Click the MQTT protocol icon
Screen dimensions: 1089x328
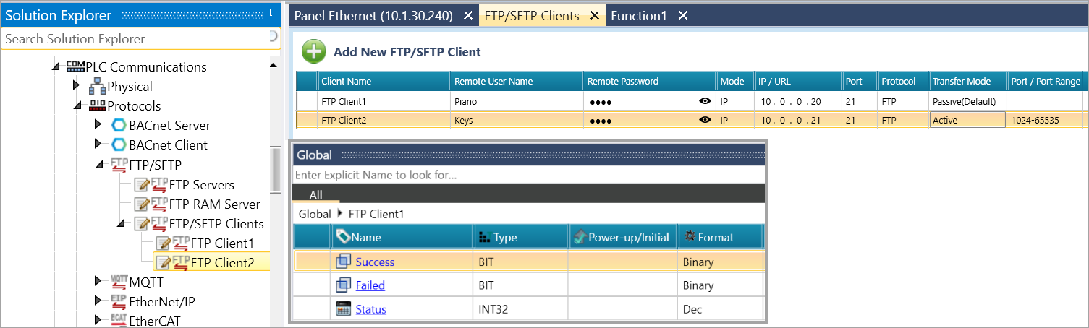(119, 281)
